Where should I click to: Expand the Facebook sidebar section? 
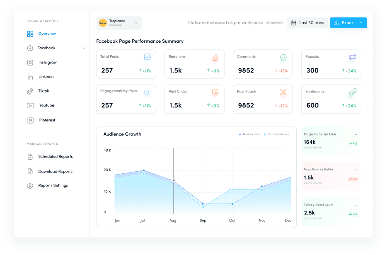click(83, 48)
